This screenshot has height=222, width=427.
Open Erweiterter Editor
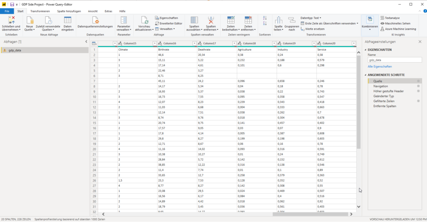click(168, 23)
